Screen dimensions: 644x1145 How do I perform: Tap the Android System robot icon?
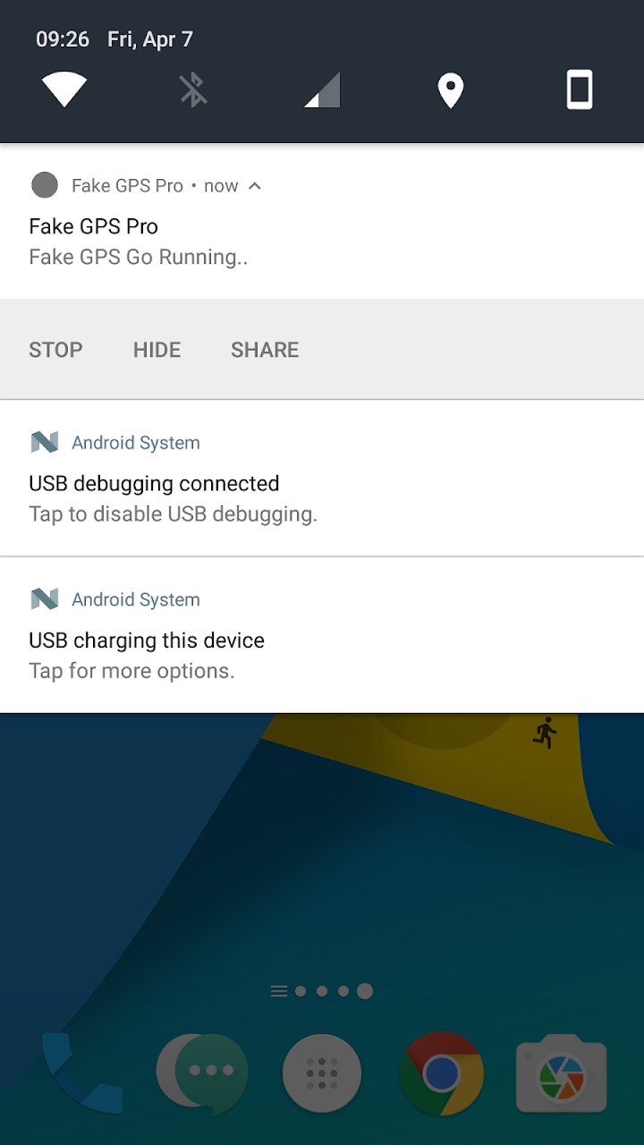45,442
